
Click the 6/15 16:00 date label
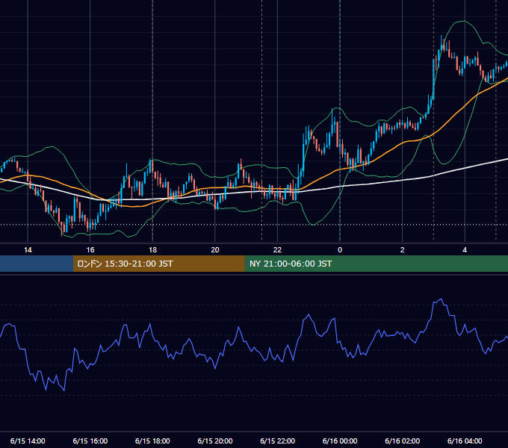[x=90, y=441]
